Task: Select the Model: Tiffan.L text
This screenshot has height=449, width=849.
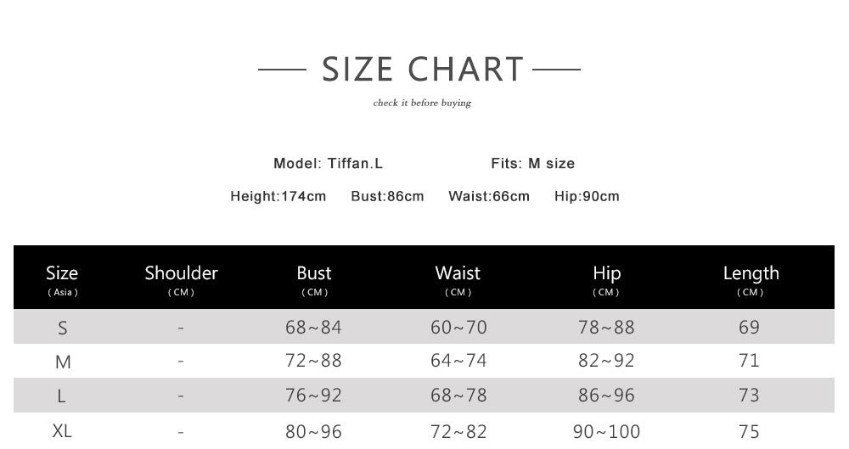Action: click(x=328, y=163)
